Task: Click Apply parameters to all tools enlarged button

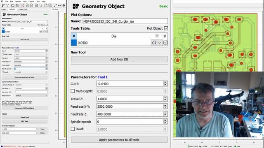Action: click(119, 140)
